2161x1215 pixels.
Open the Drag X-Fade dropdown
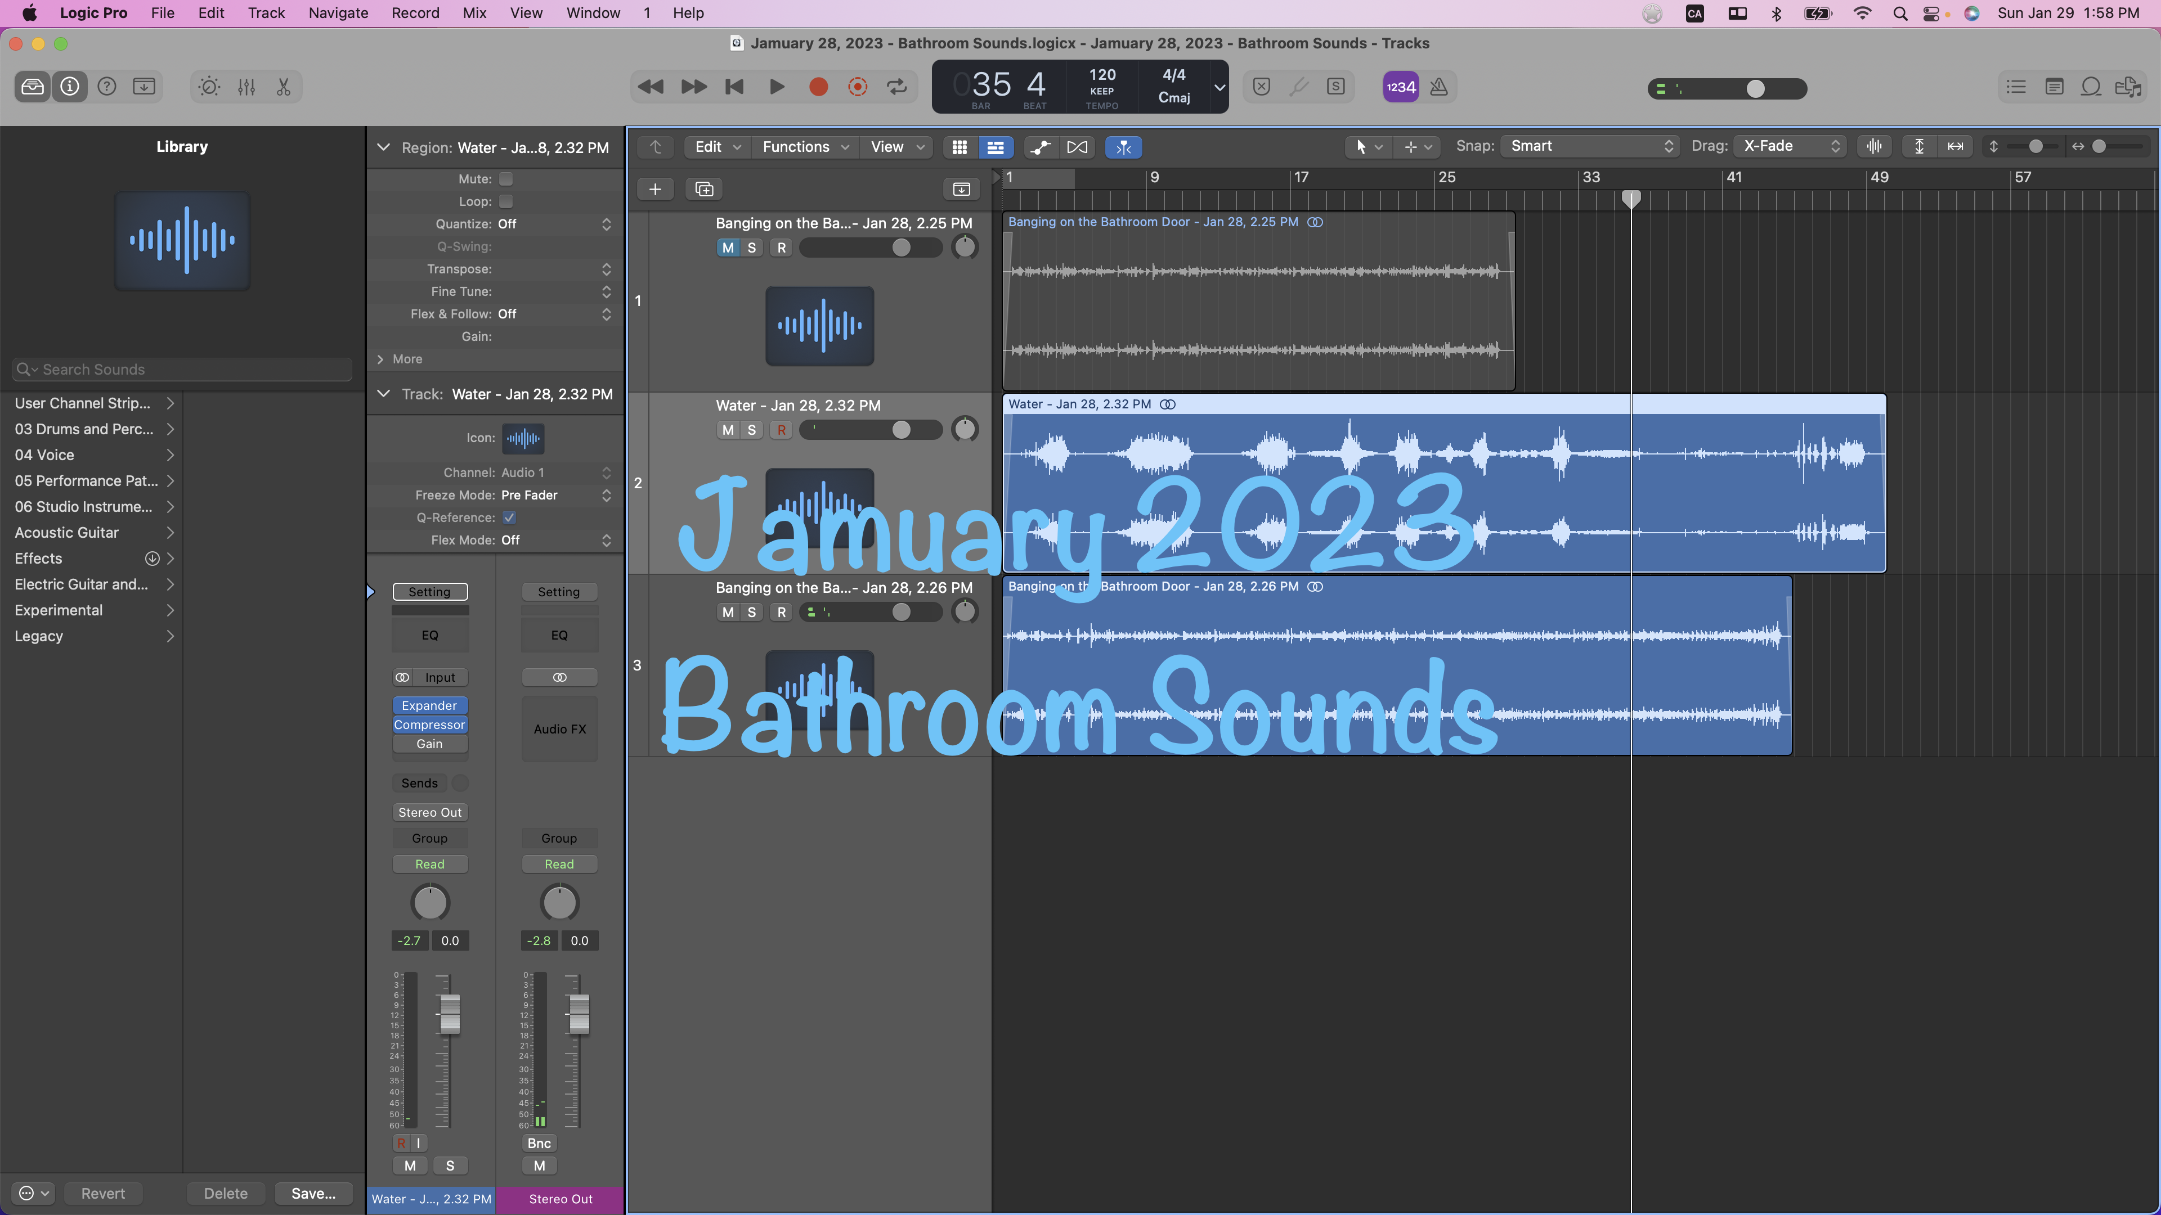(x=1791, y=146)
